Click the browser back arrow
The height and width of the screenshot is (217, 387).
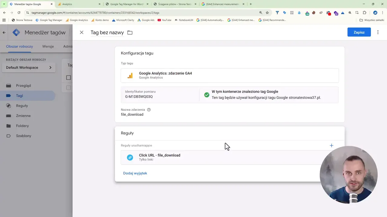(x=4, y=13)
